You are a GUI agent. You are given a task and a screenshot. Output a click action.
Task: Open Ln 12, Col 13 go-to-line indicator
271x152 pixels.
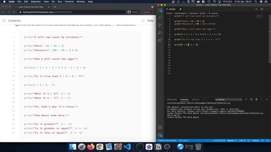click(x=219, y=141)
